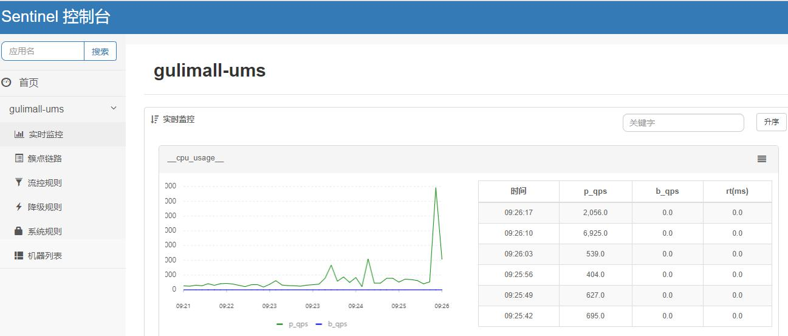Select the 09:26:03 time cell
The width and height of the screenshot is (788, 336).
pos(519,254)
